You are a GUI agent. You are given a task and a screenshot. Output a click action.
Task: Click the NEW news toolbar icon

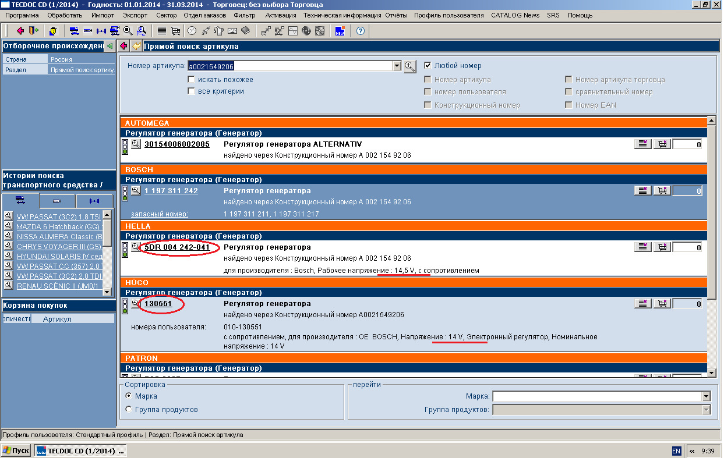click(x=340, y=31)
